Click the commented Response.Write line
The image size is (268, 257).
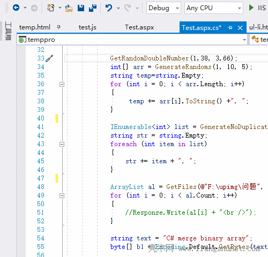(191, 213)
